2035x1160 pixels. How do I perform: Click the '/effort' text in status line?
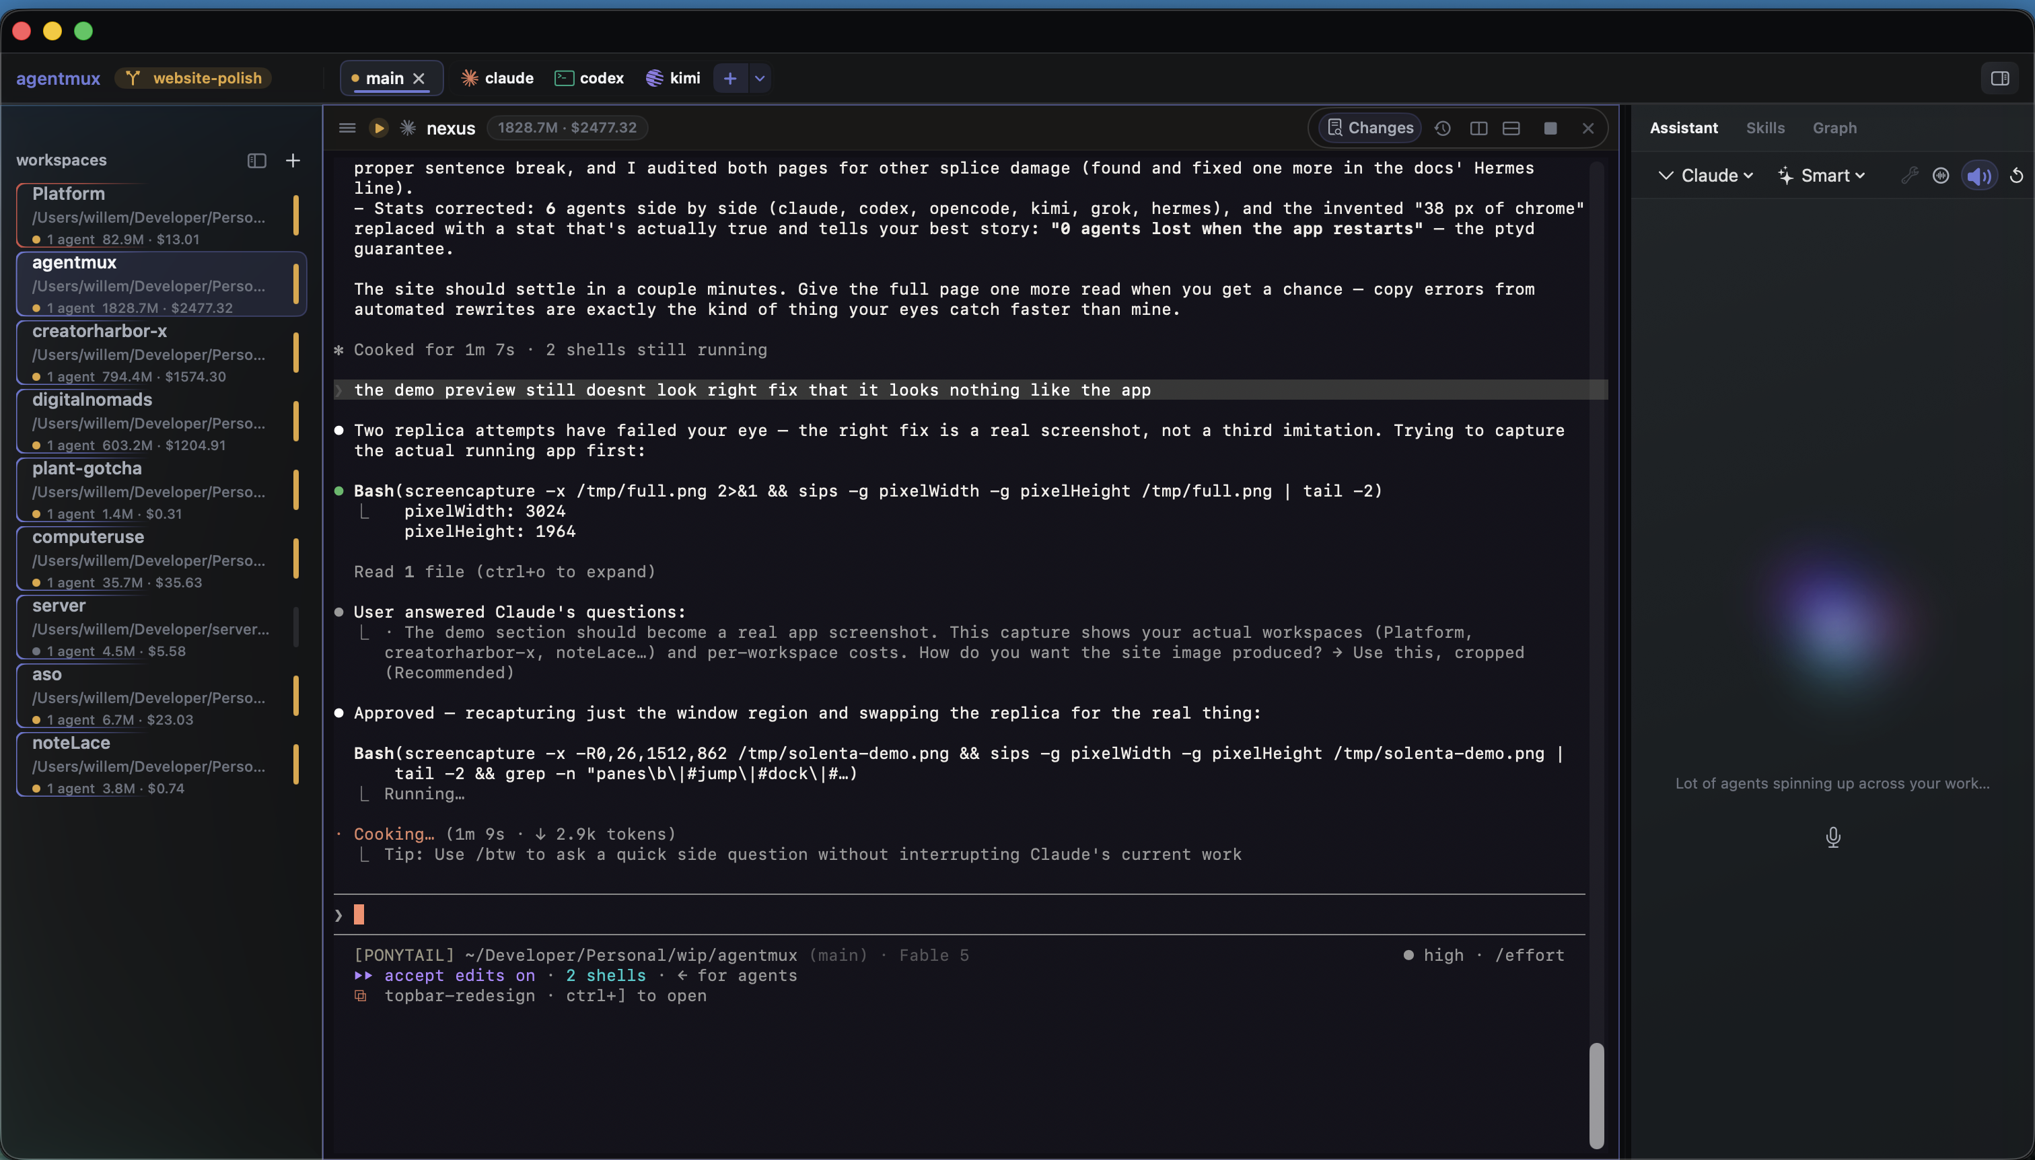point(1529,955)
